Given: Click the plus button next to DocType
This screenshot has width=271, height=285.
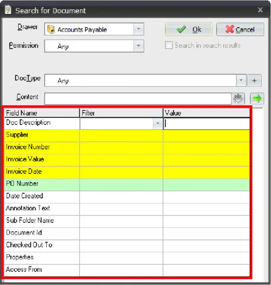Looking at the screenshot, I should click(254, 80).
